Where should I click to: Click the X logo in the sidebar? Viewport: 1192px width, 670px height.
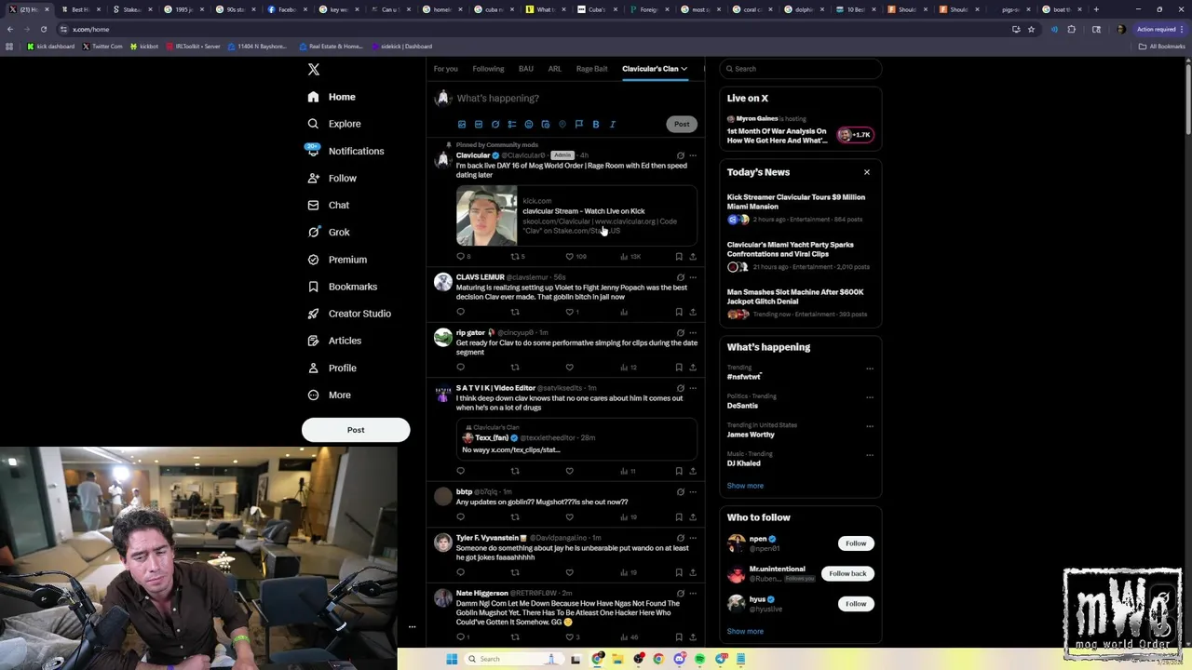(314, 70)
